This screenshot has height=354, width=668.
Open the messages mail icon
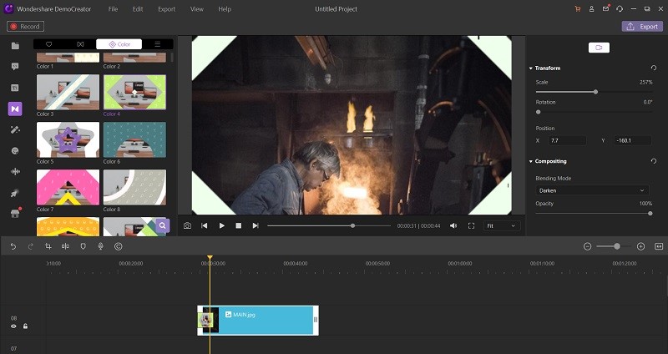(x=606, y=8)
